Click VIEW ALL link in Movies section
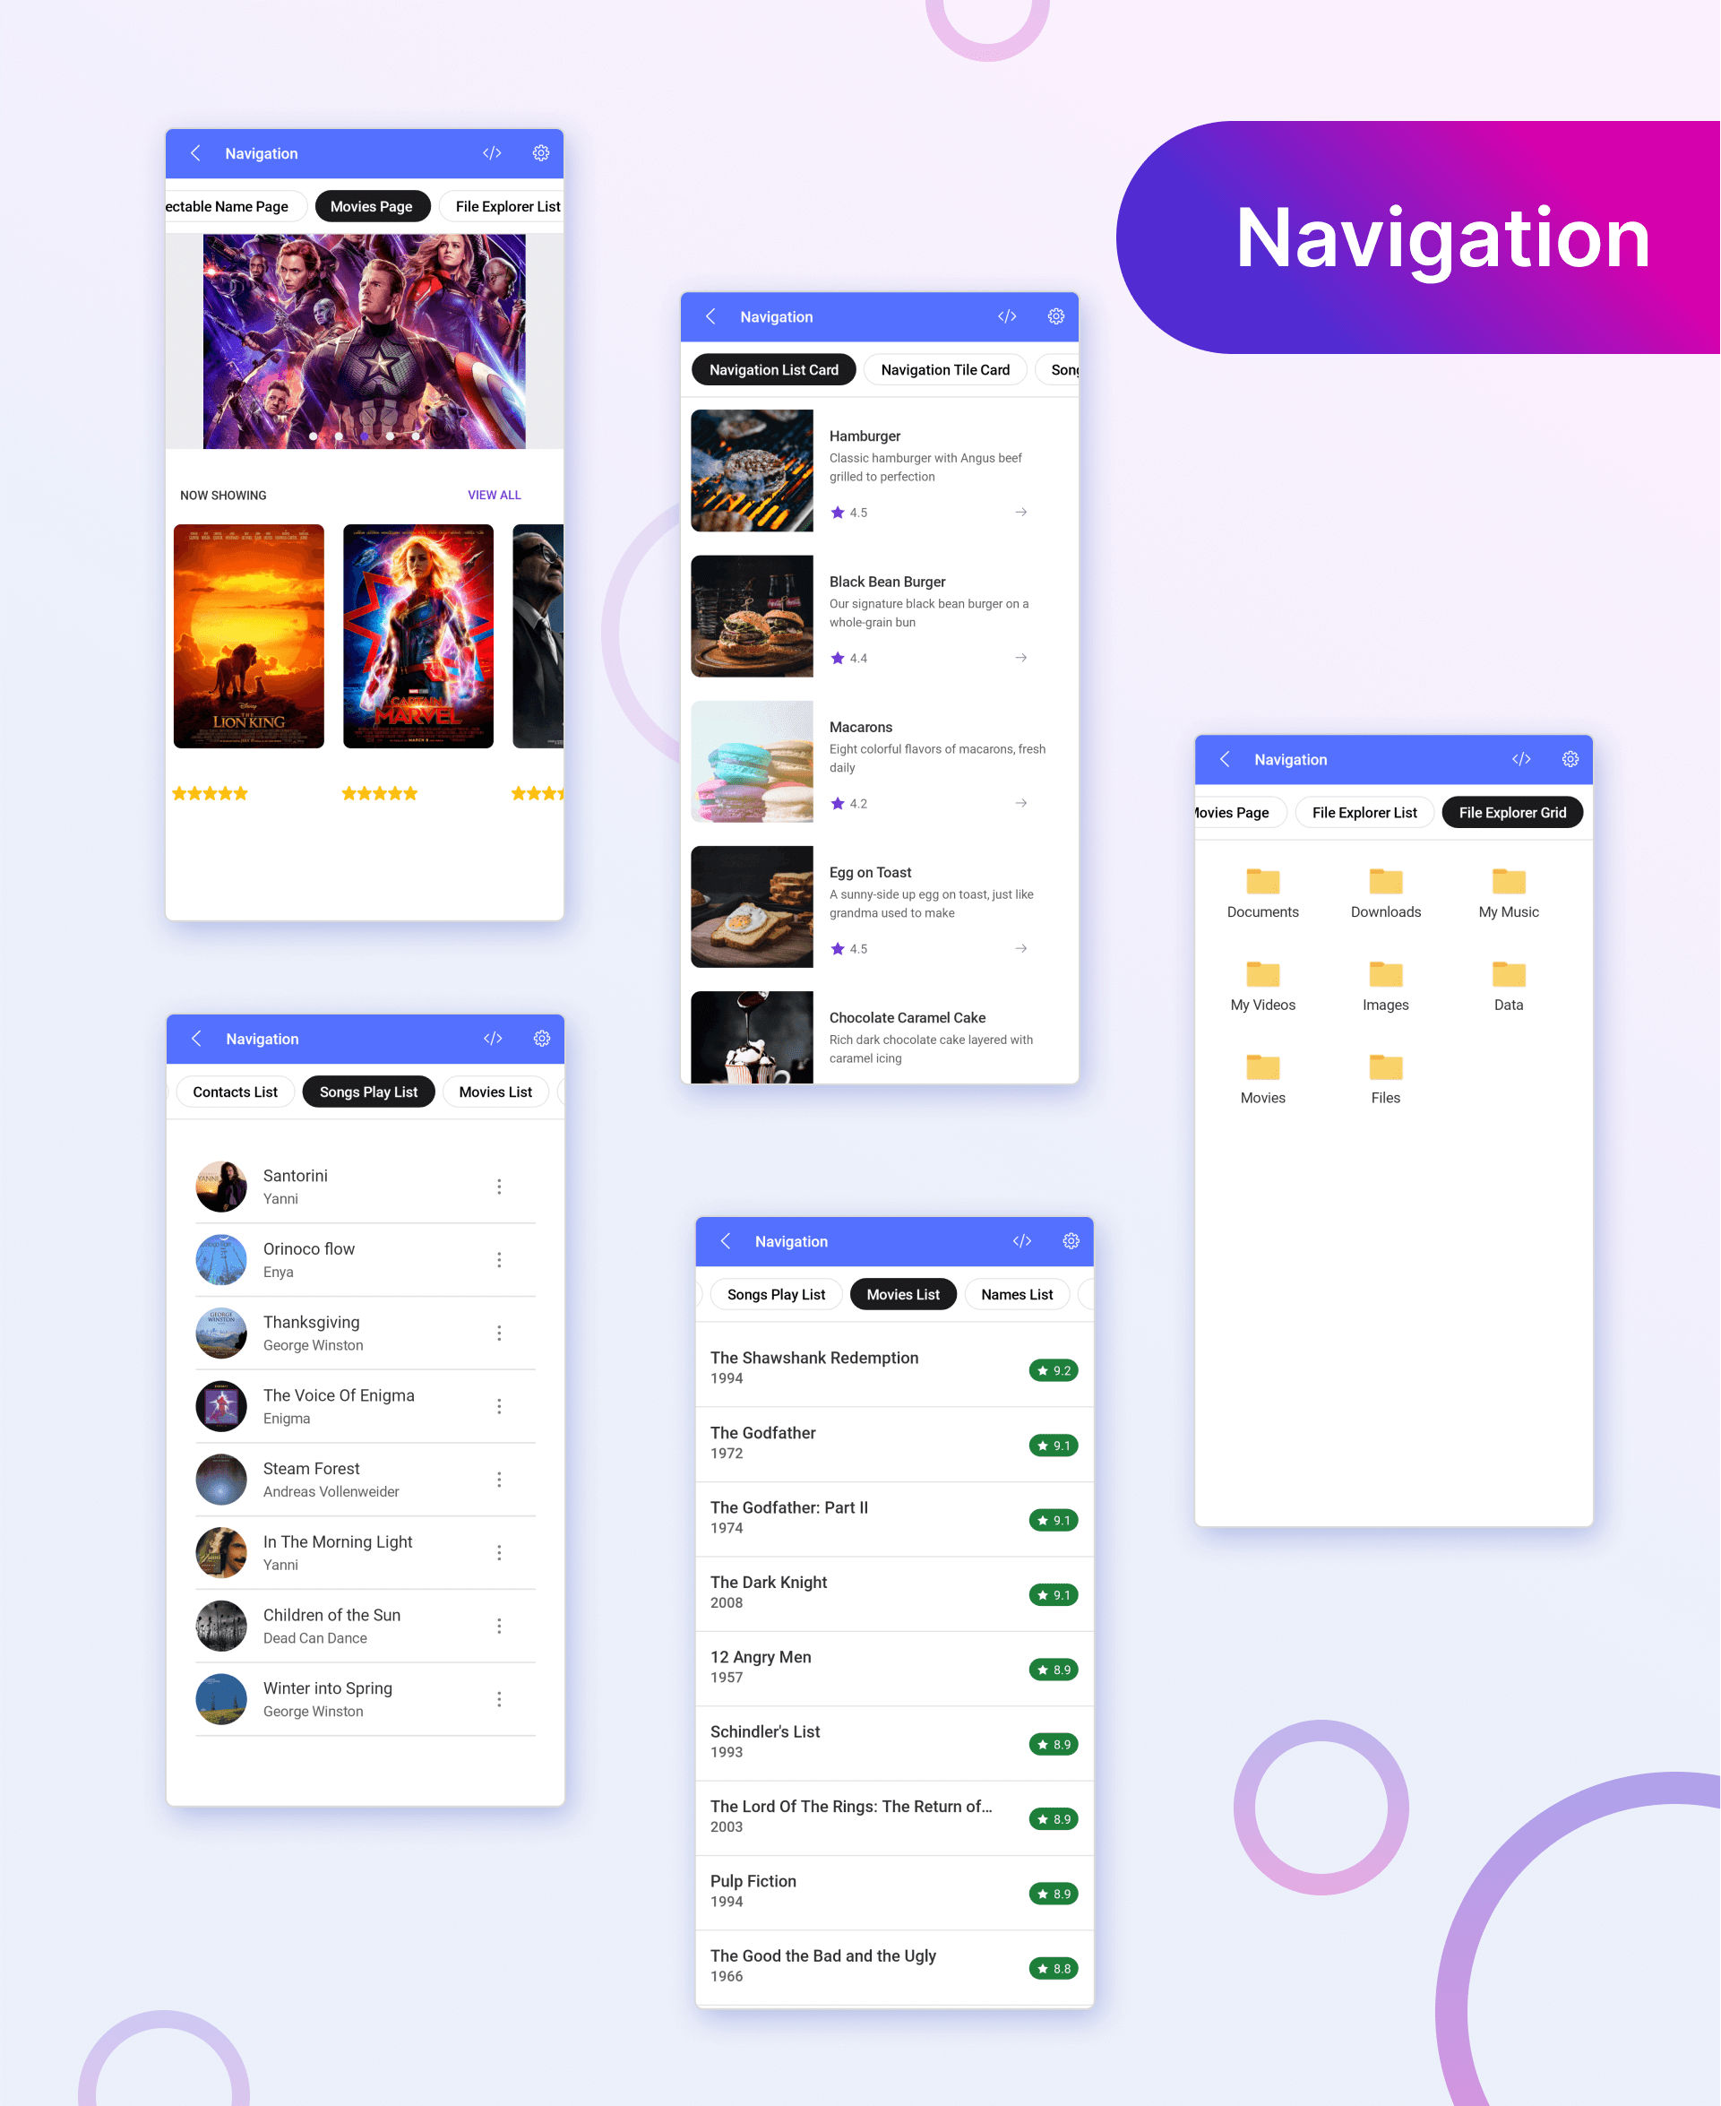The height and width of the screenshot is (2106, 1721). 494,493
